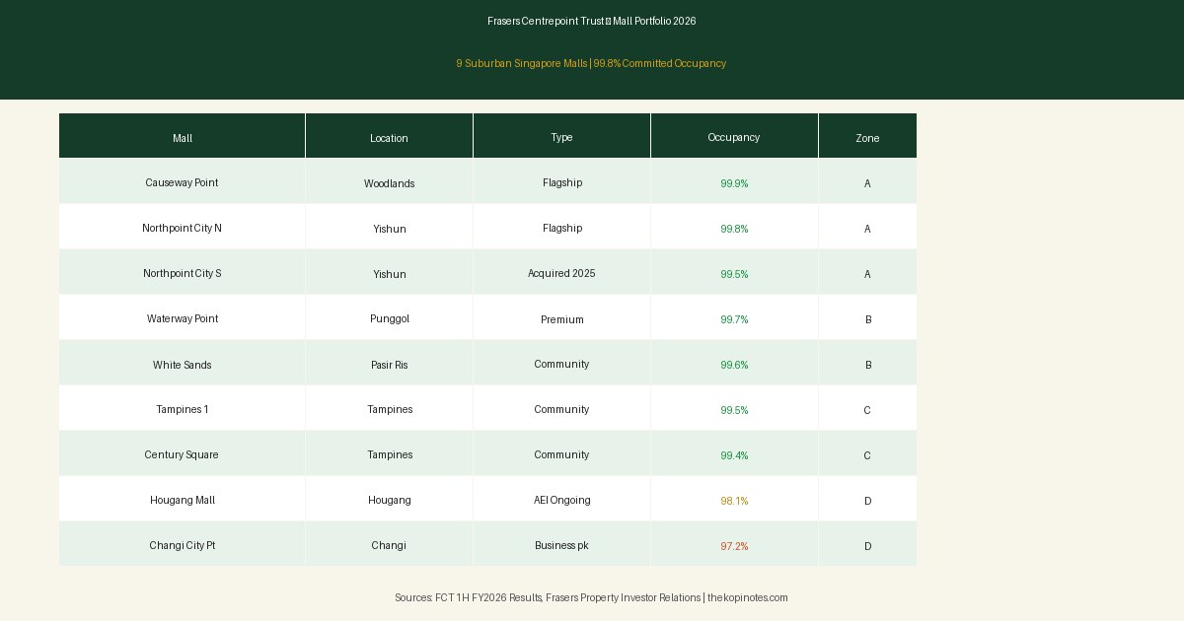
Task: Pick the "Century Square" mall name
Action: (182, 454)
